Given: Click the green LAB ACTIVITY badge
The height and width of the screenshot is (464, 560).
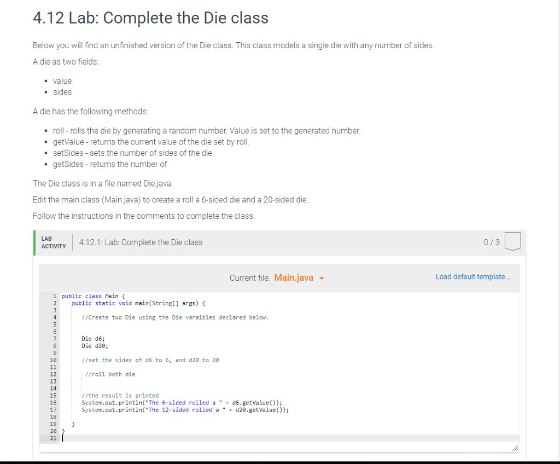Looking at the screenshot, I should pyautogui.click(x=53, y=242).
